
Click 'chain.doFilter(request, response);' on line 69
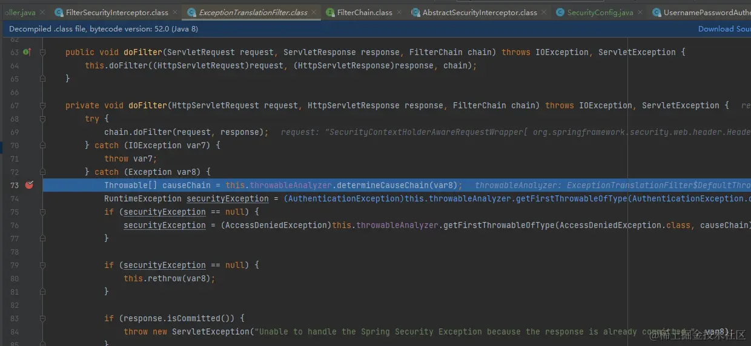point(187,132)
